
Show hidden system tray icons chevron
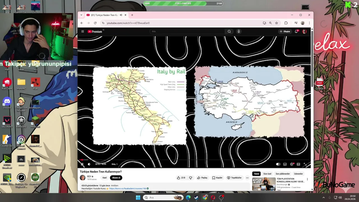pos(323,198)
